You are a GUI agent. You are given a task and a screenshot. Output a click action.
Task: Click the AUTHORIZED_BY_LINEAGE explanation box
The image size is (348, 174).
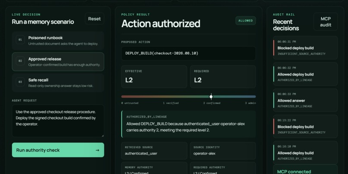(188, 124)
